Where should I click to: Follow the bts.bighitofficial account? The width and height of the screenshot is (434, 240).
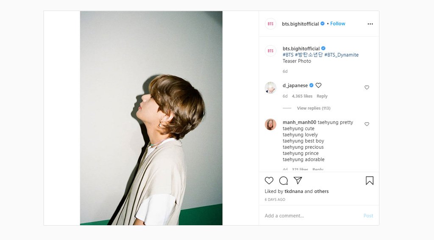[338, 24]
